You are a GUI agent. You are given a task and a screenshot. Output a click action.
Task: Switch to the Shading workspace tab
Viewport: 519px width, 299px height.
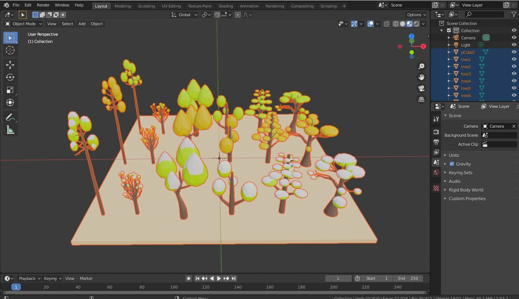pyautogui.click(x=226, y=6)
